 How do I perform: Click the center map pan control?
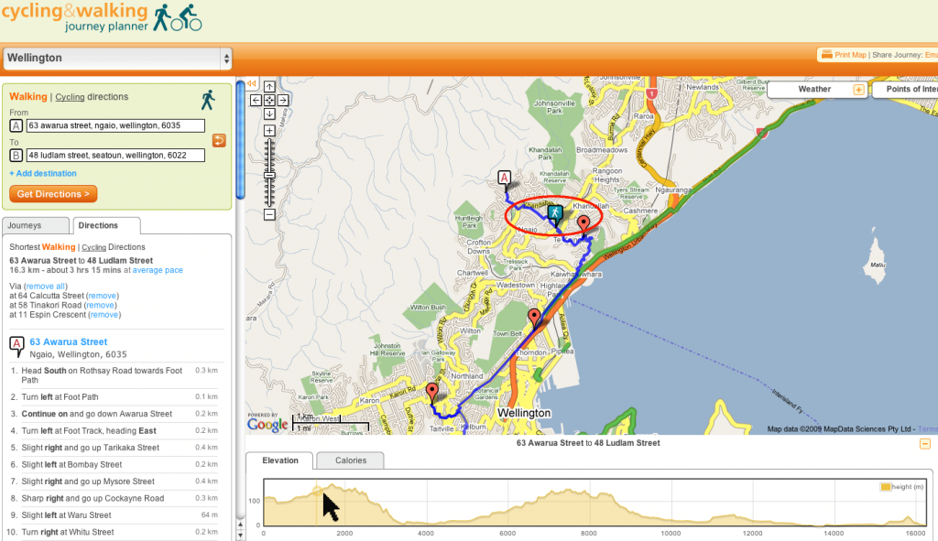click(269, 101)
